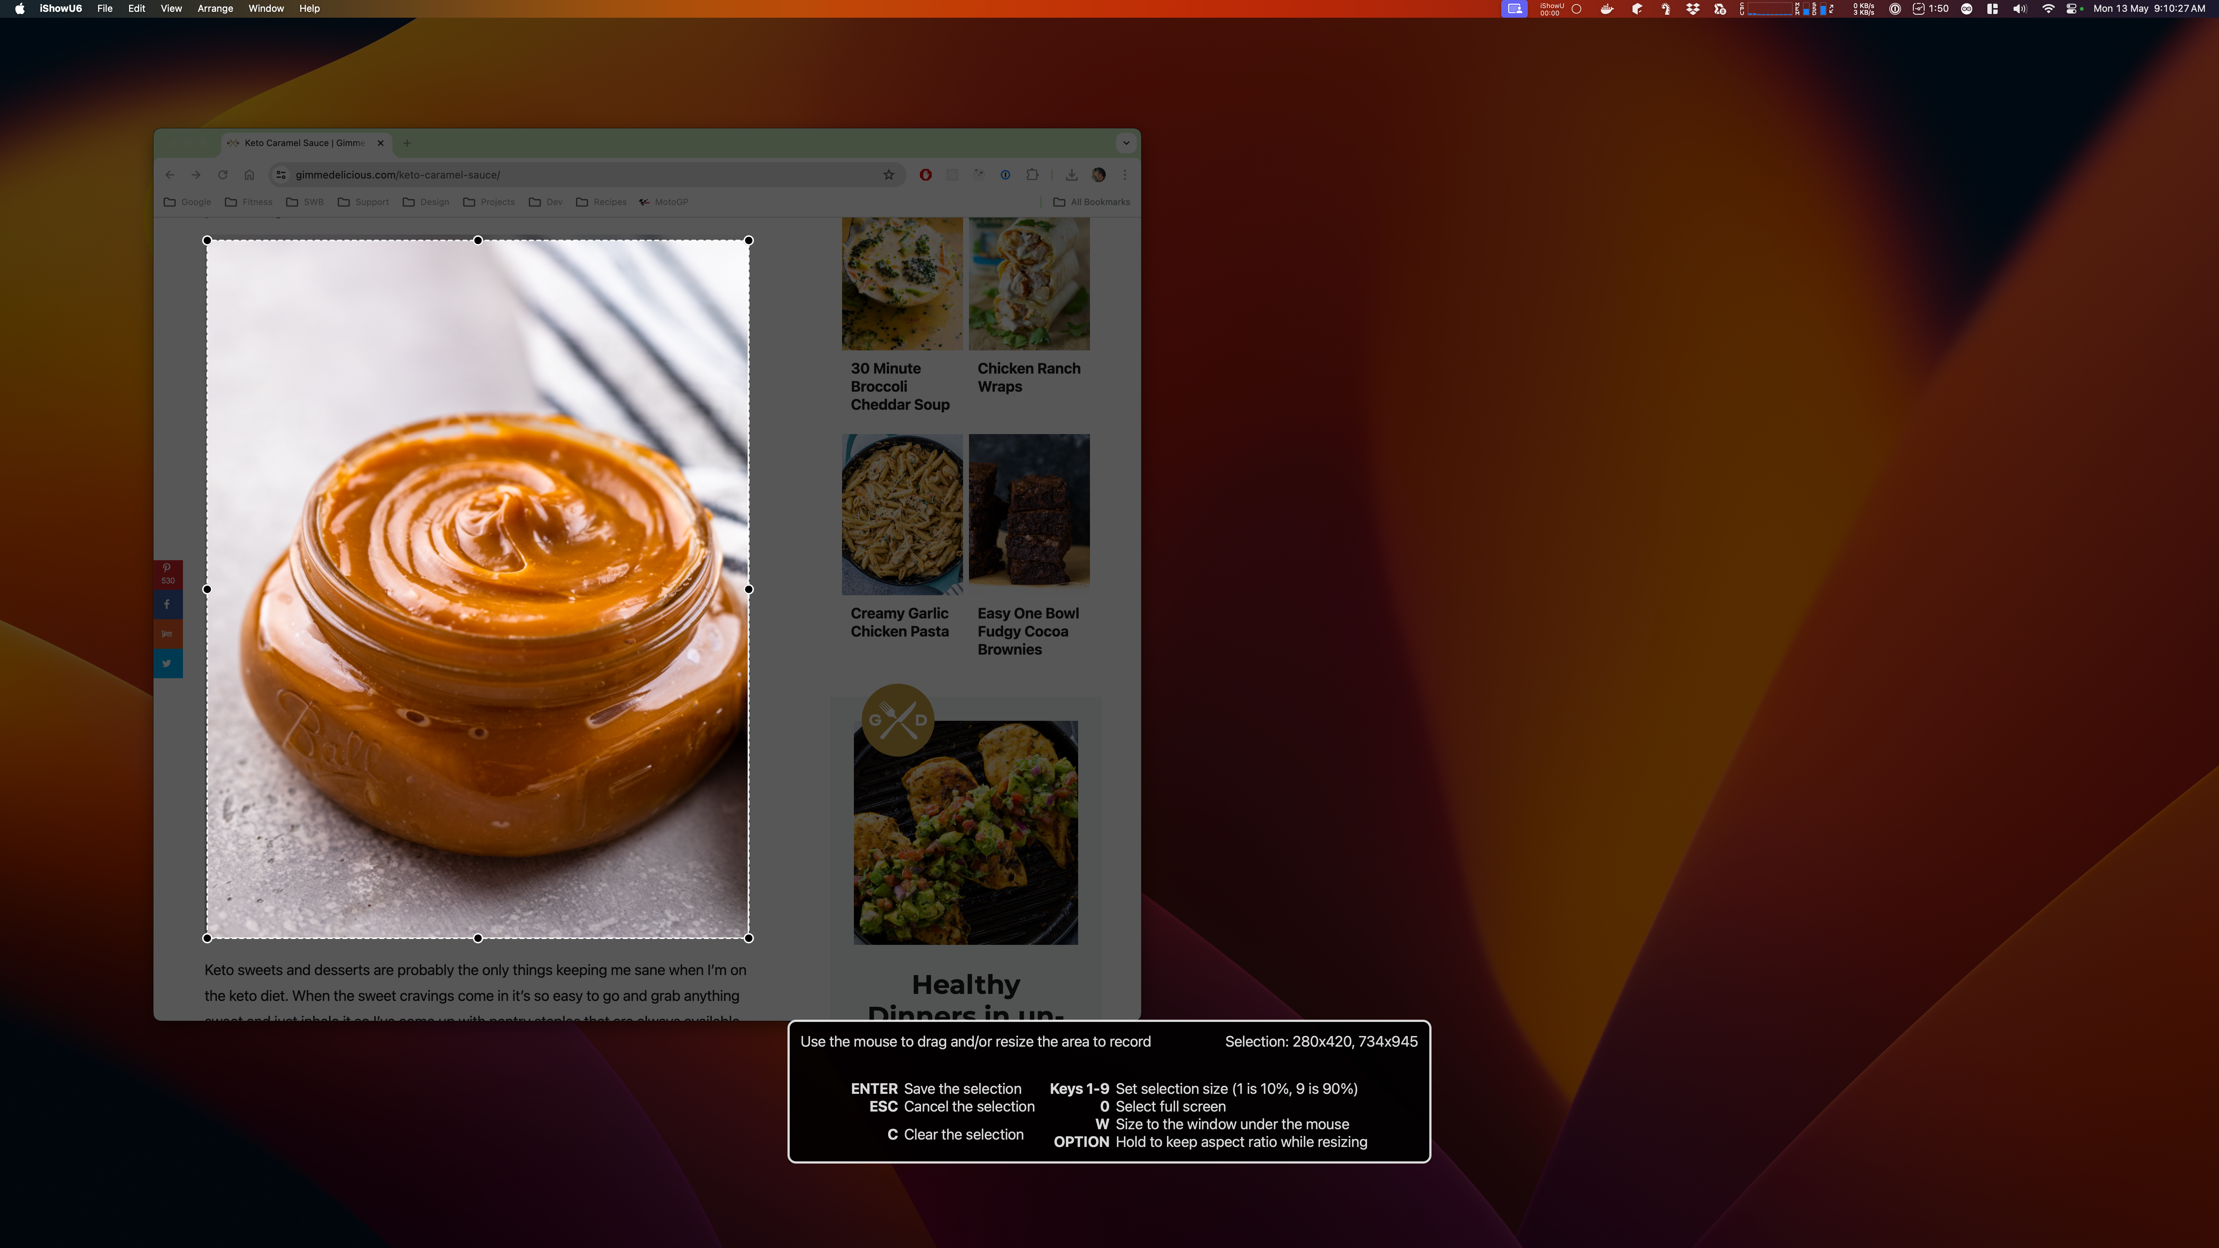This screenshot has height=1248, width=2219.
Task: View site information icon in address bar
Action: [281, 175]
